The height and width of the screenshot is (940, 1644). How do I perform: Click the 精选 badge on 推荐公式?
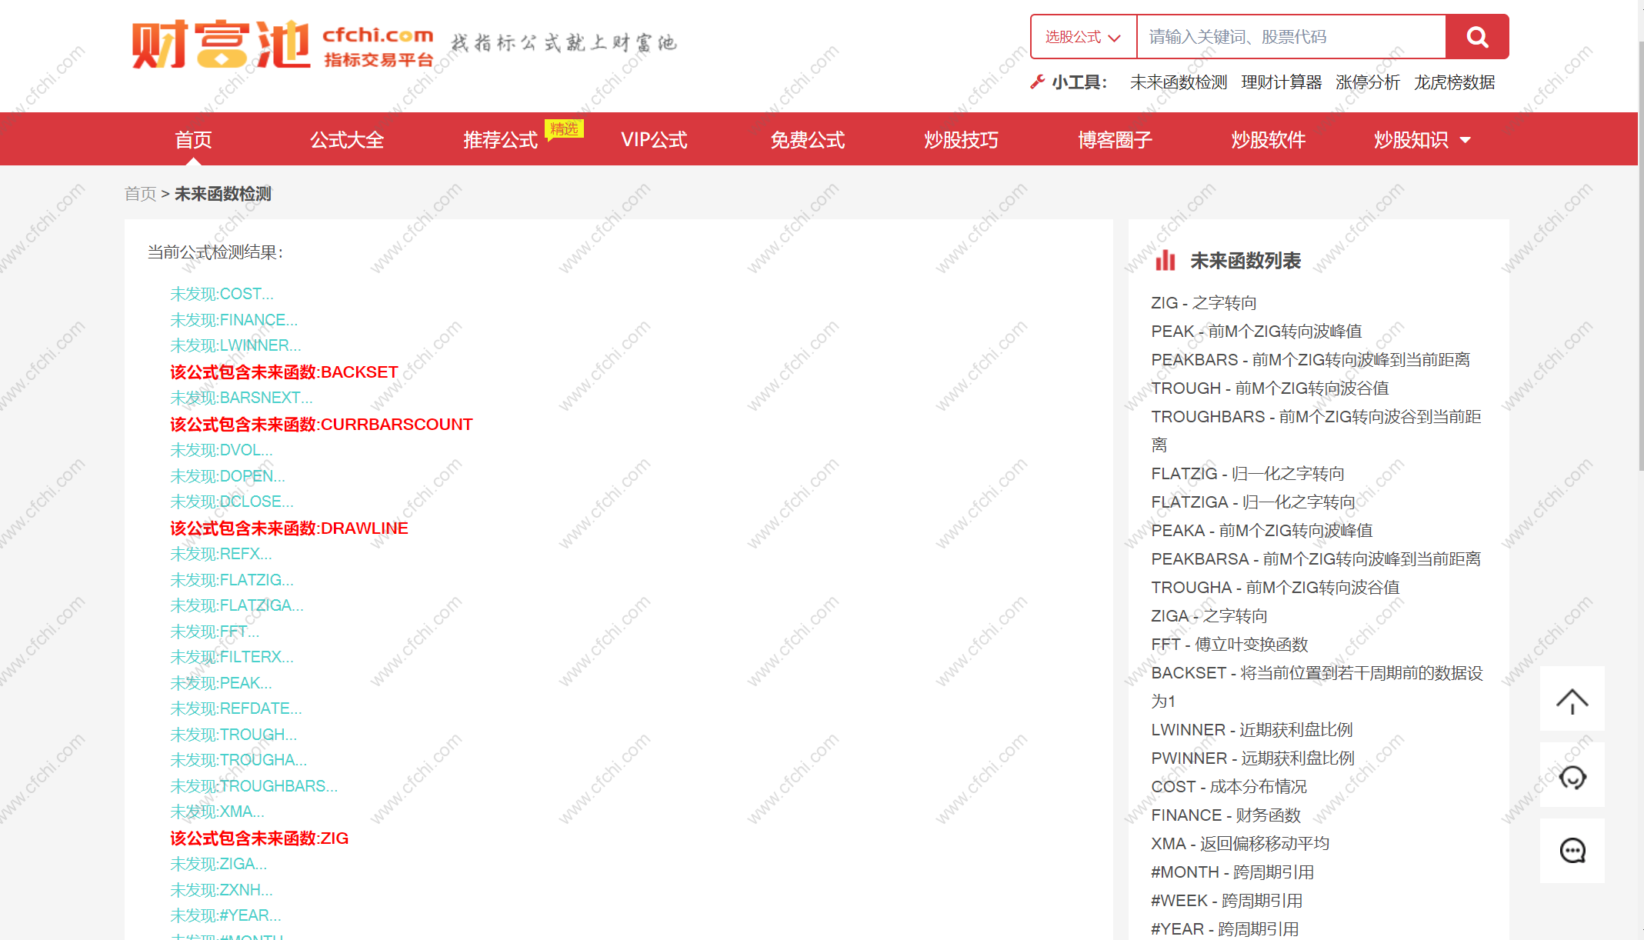click(x=564, y=128)
